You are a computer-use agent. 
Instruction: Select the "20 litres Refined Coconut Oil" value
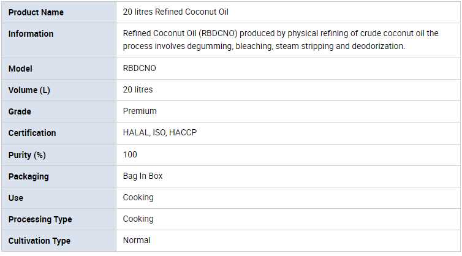pyautogui.click(x=176, y=12)
